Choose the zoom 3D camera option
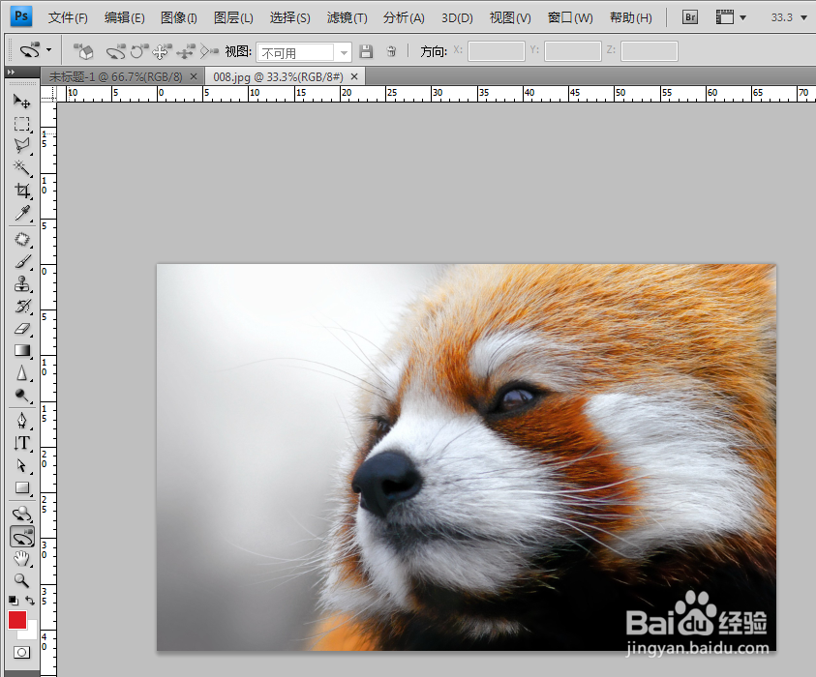This screenshot has width=816, height=677. pos(209,51)
